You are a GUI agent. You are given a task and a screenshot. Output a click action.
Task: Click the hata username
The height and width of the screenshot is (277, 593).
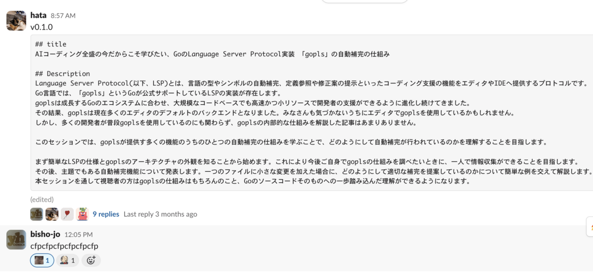click(38, 15)
